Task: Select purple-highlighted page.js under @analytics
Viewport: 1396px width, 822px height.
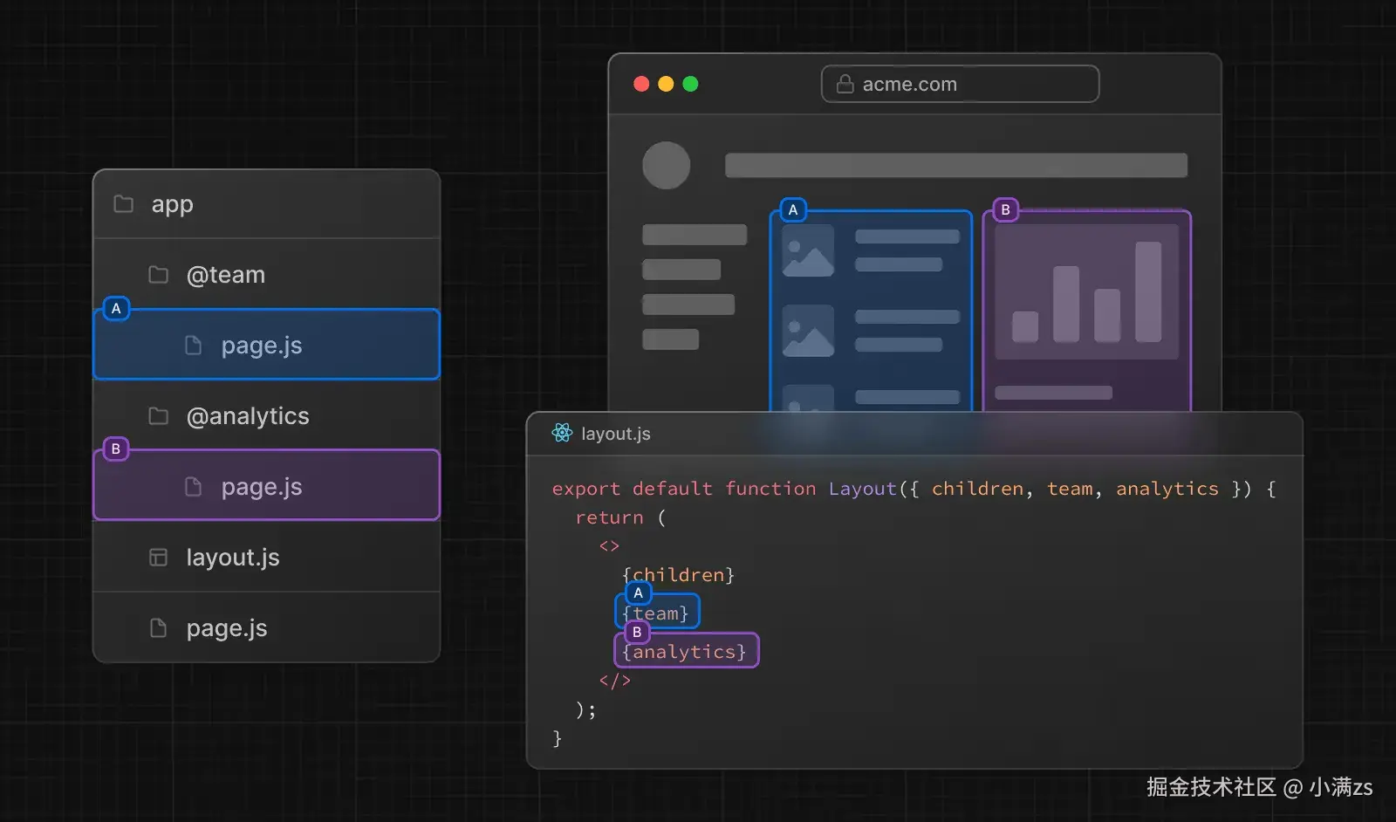Action: pyautogui.click(x=267, y=485)
